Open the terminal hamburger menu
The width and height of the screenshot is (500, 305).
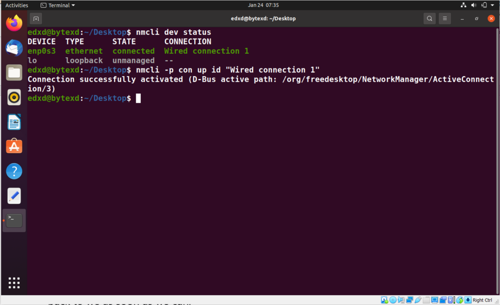click(x=445, y=18)
